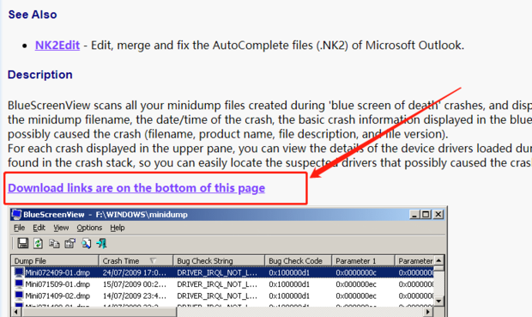Click the Refresh toolbar icon
This screenshot has height=317, width=532.
pyautogui.click(x=38, y=243)
